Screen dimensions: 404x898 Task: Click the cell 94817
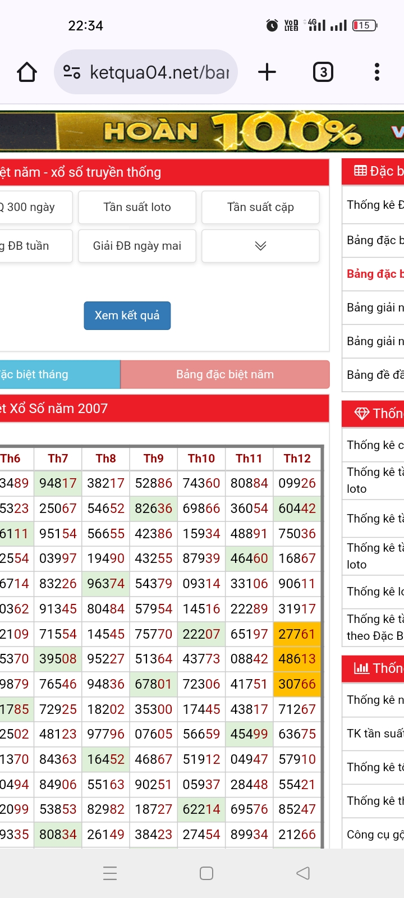58,483
